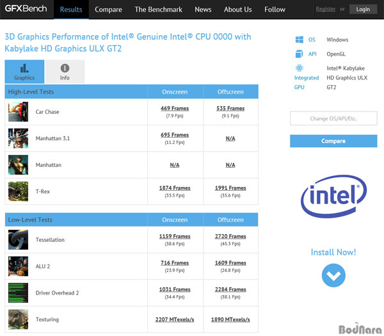Open Car Chase offscreen 535 Frames result
The height and width of the screenshot is (336, 384).
[x=230, y=108]
